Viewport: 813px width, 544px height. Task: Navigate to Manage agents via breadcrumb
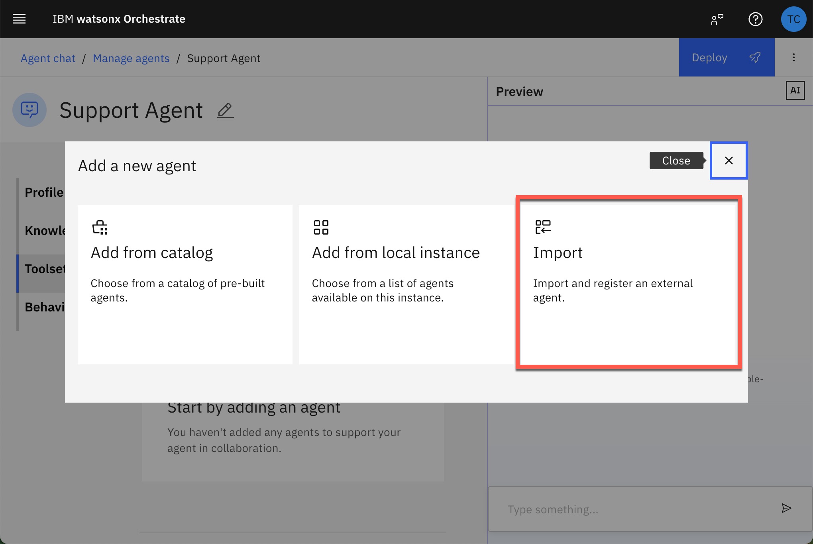(131, 58)
